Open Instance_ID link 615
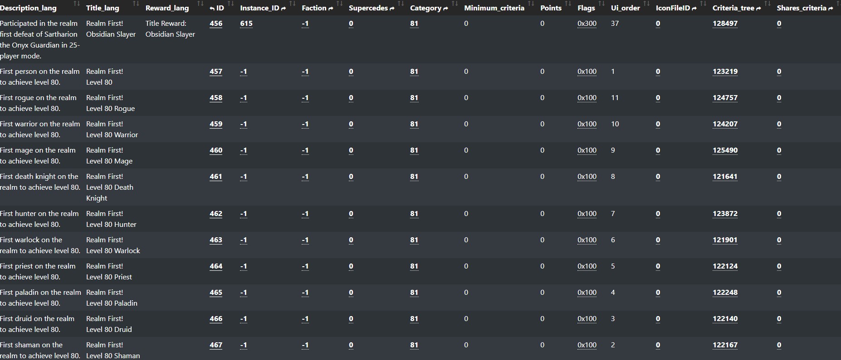This screenshot has width=841, height=360. click(x=246, y=24)
